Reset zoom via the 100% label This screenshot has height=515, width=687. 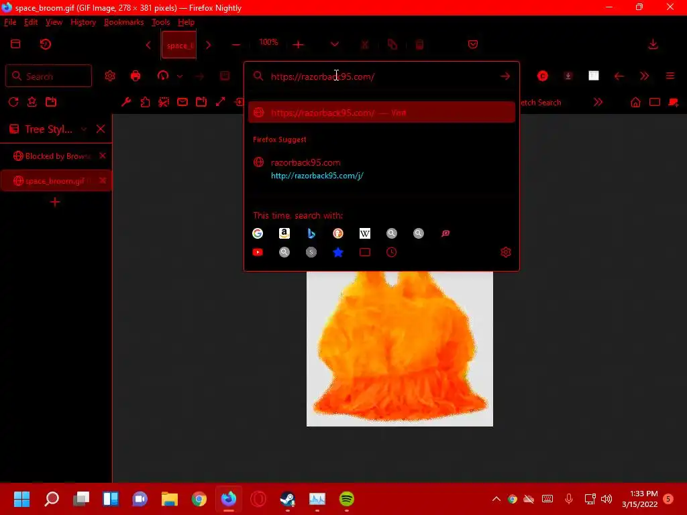click(268, 42)
